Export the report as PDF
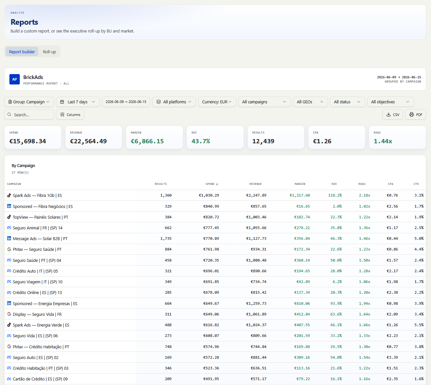The height and width of the screenshot is (385, 431). (x=416, y=115)
